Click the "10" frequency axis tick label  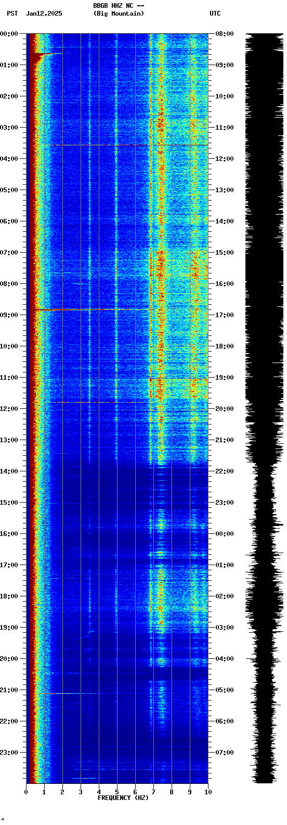pos(208,792)
